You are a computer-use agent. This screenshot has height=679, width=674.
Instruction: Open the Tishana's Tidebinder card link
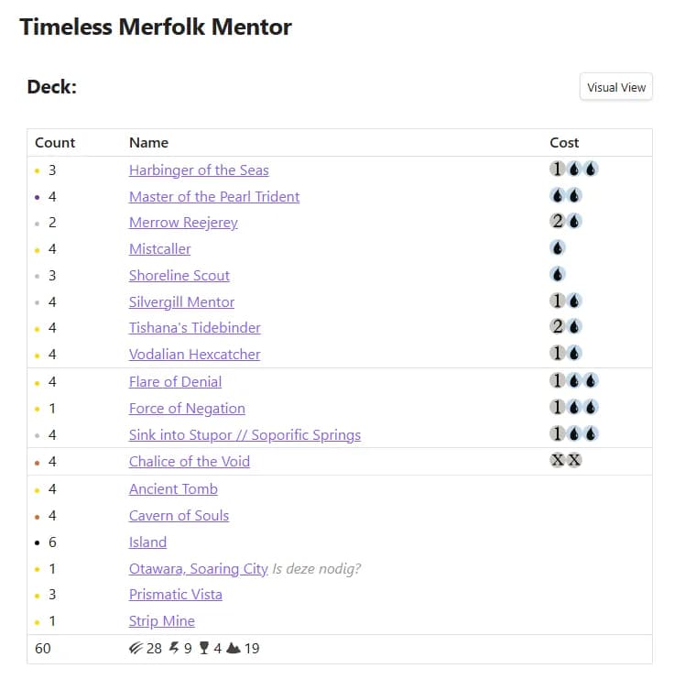195,328
